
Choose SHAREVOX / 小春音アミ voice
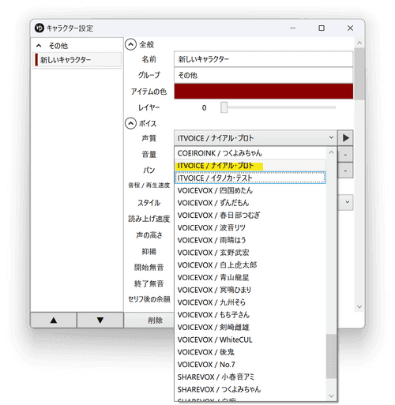pos(250,377)
